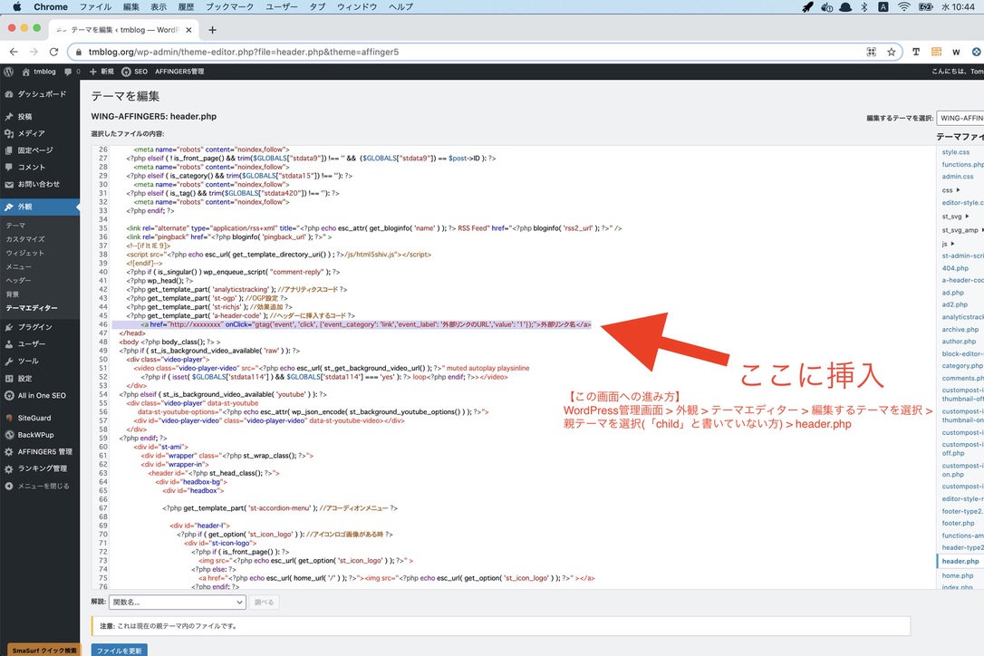Select テーマエディター in the sidebar
This screenshot has width=984, height=656.
32,308
